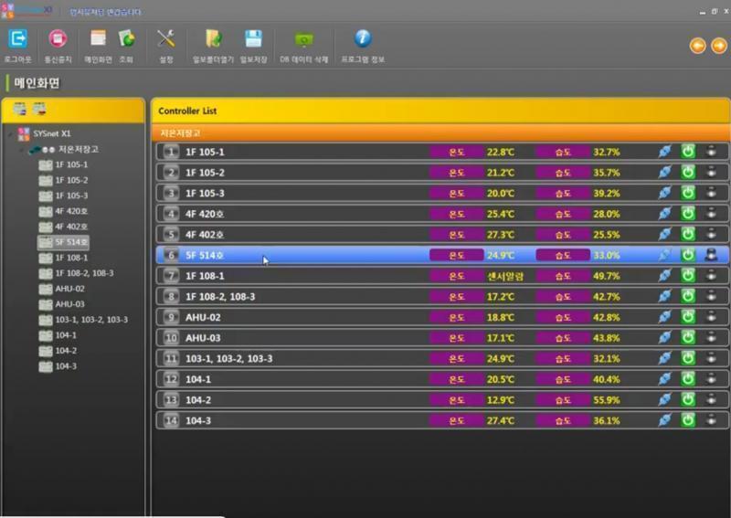Click the detail icon at end of 4F 420호 row
Viewport: 731px width, 518px height.
[x=711, y=213]
